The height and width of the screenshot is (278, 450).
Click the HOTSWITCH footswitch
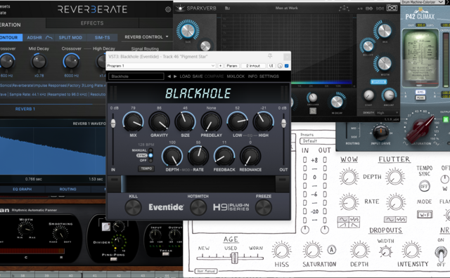coord(198,207)
